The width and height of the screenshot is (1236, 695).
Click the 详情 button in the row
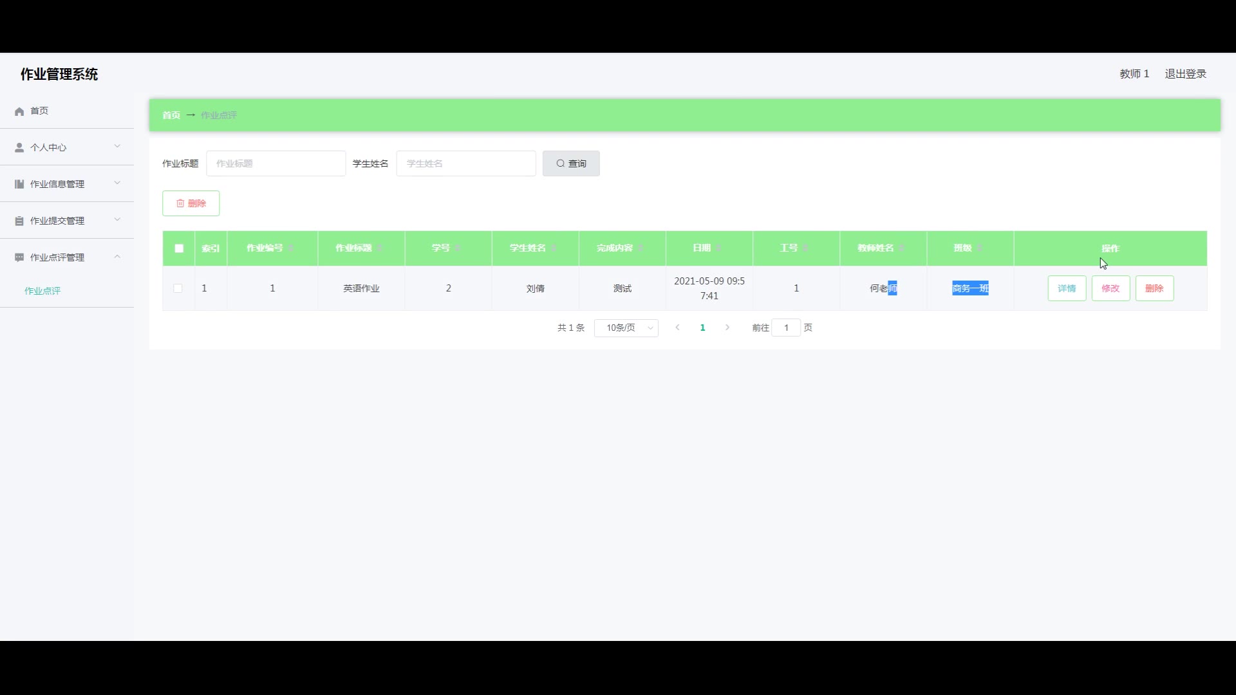click(1067, 288)
